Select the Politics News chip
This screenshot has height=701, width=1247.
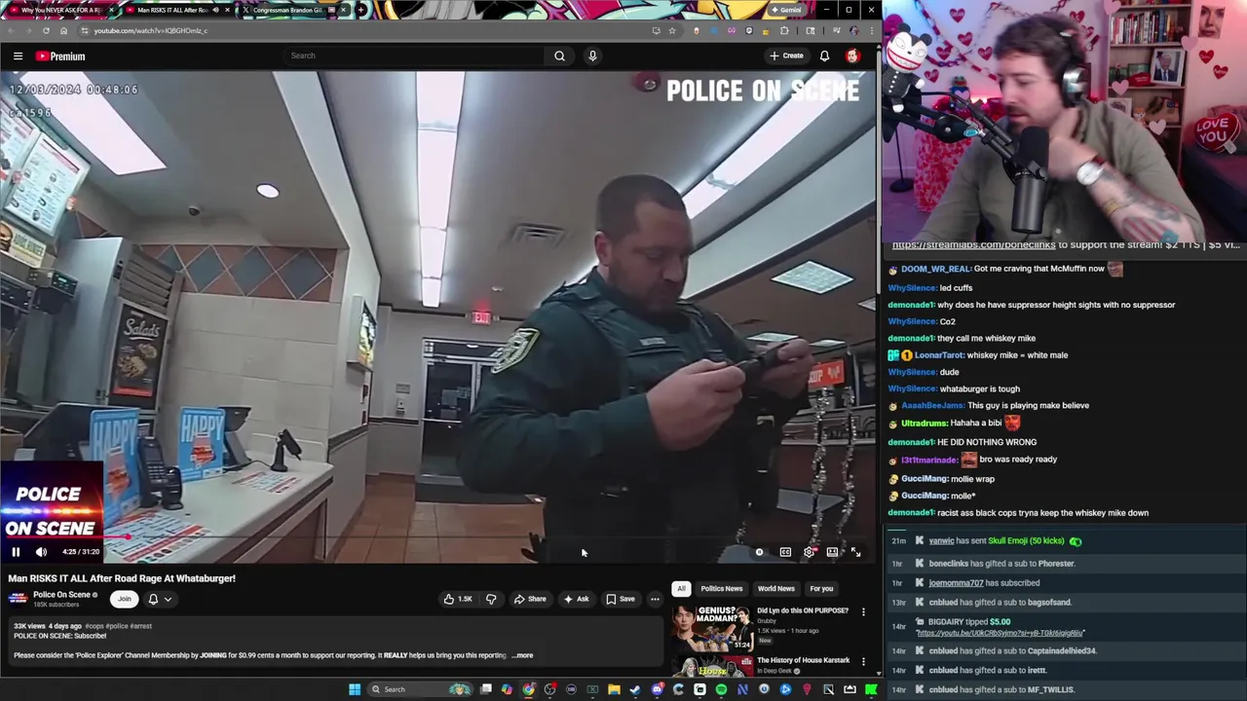721,588
